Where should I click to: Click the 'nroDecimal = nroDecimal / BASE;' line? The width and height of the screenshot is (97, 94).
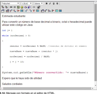[30, 56]
